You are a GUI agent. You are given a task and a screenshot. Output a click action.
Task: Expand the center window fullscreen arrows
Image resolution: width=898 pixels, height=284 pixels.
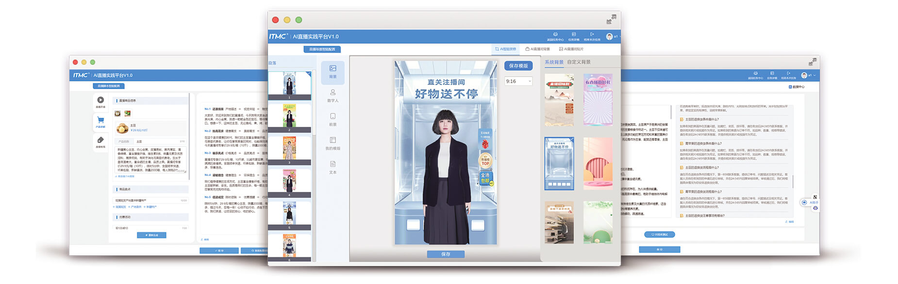click(611, 19)
